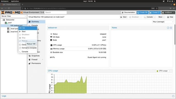Click the CPU usage chip icon
Viewport: 176px width, 99px height.
(51, 45)
